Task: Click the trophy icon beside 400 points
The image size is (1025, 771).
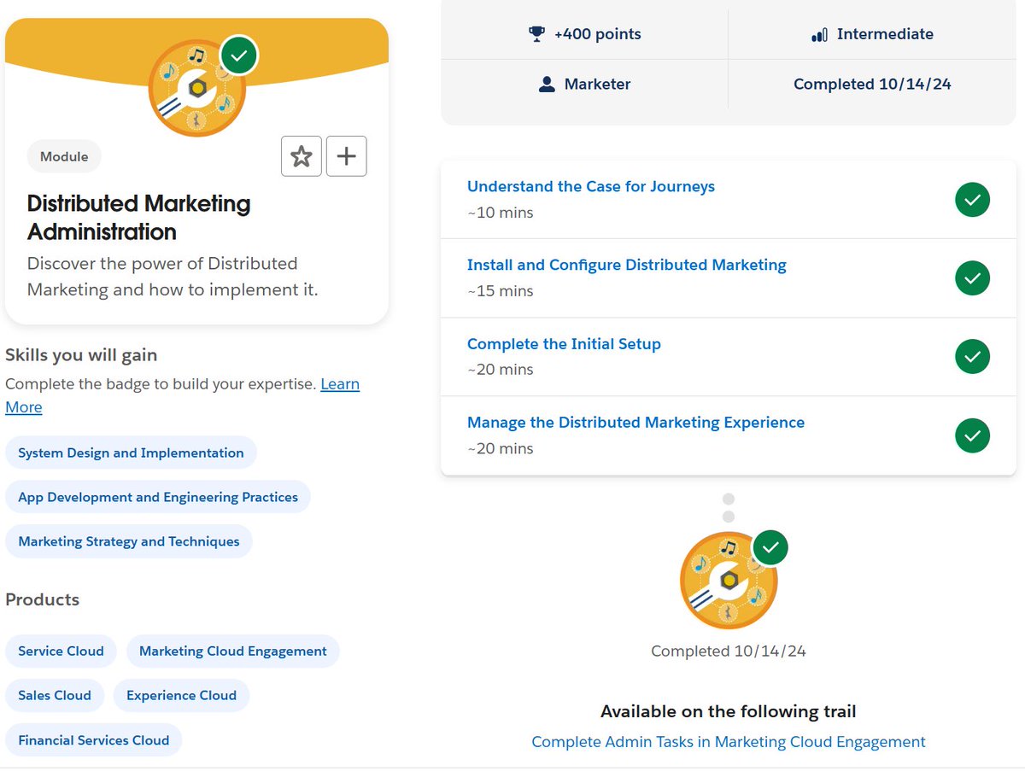Action: pos(536,34)
